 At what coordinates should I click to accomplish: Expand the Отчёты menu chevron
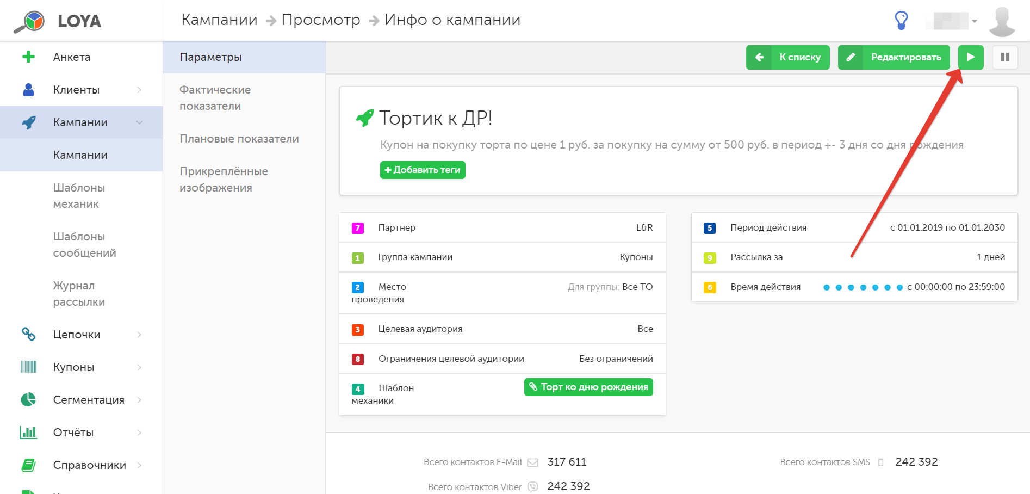140,433
